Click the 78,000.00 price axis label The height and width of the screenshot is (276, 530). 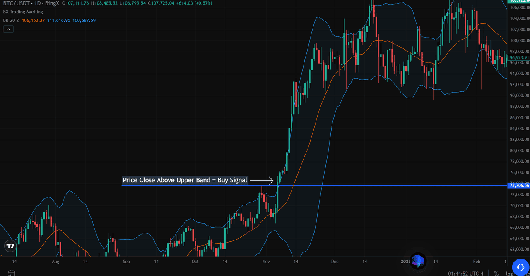[519, 162]
